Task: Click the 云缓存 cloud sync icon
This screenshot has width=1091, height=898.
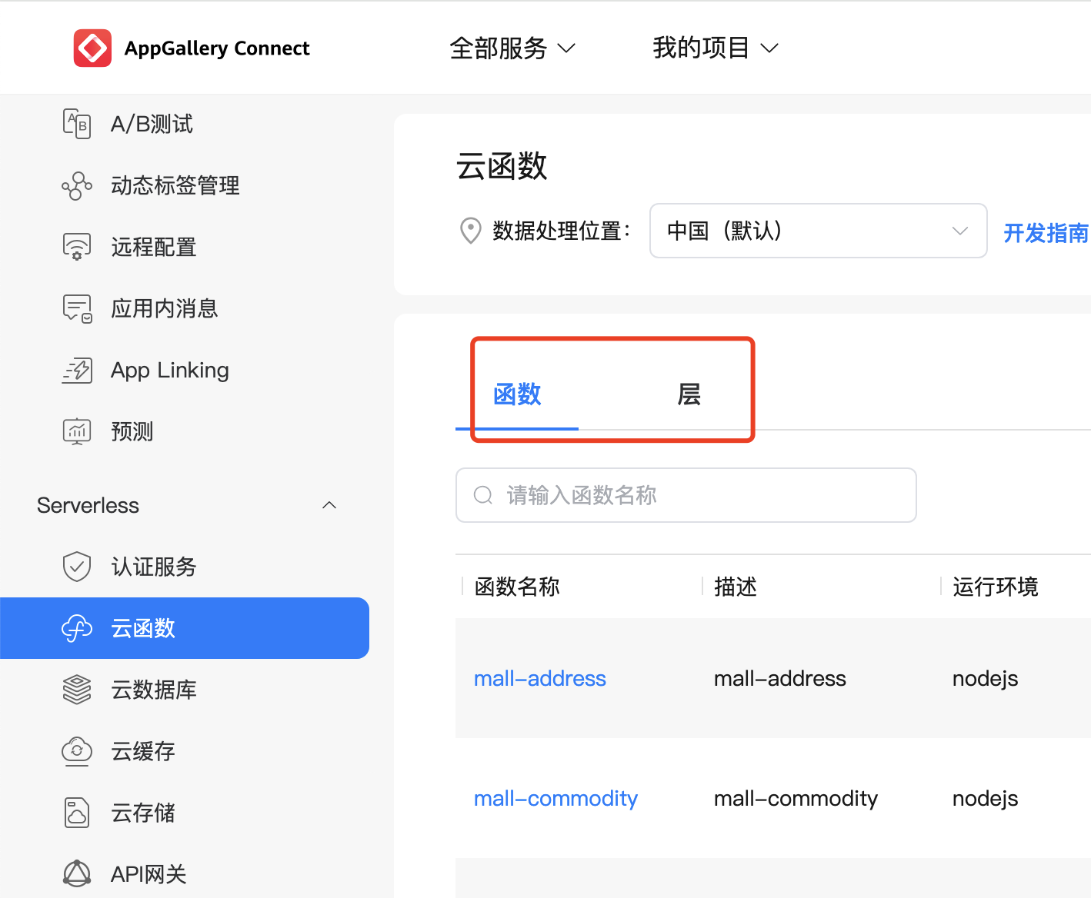Action: click(x=77, y=751)
